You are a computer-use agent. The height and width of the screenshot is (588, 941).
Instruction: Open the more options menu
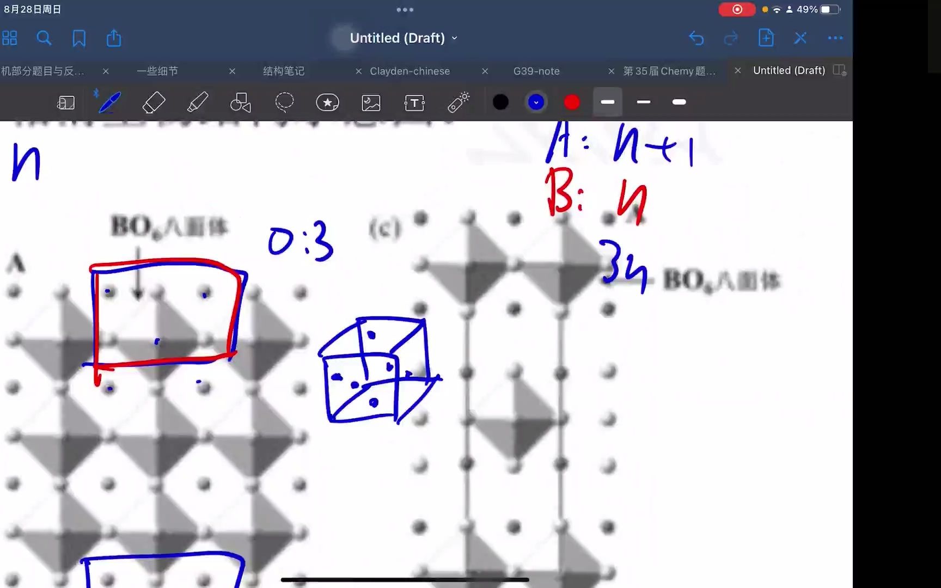coord(835,38)
